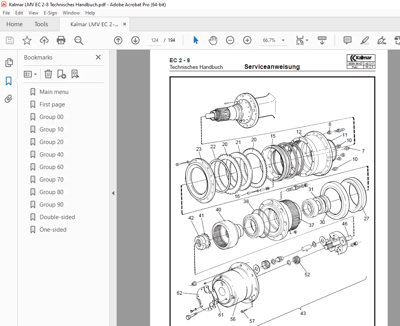Activate the hand pan tool
Image resolution: width=400 pixels, height=326 pixels.
pos(213,40)
